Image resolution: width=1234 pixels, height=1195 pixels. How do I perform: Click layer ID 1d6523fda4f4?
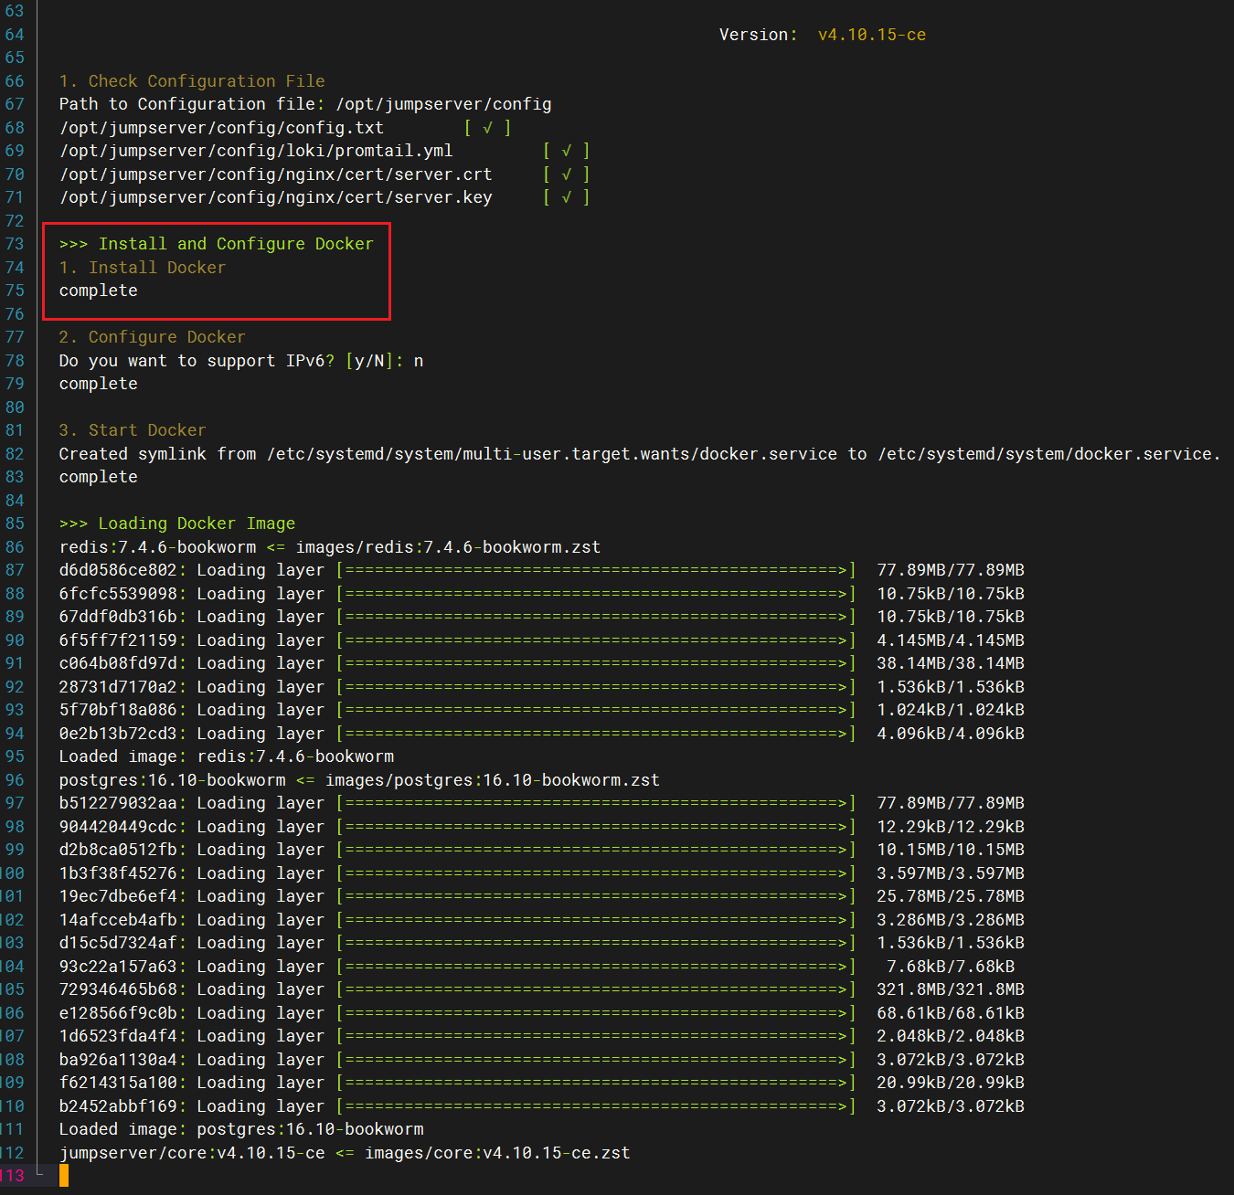coord(118,1036)
